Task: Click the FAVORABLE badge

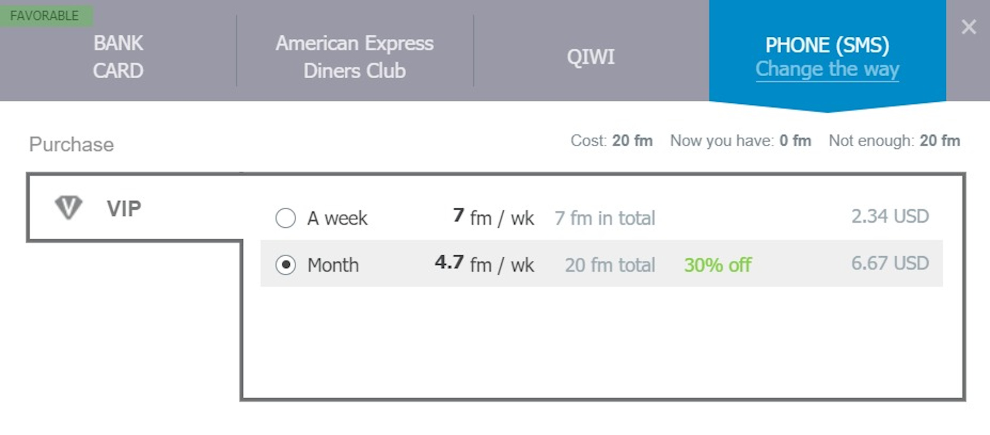Action: 44,16
